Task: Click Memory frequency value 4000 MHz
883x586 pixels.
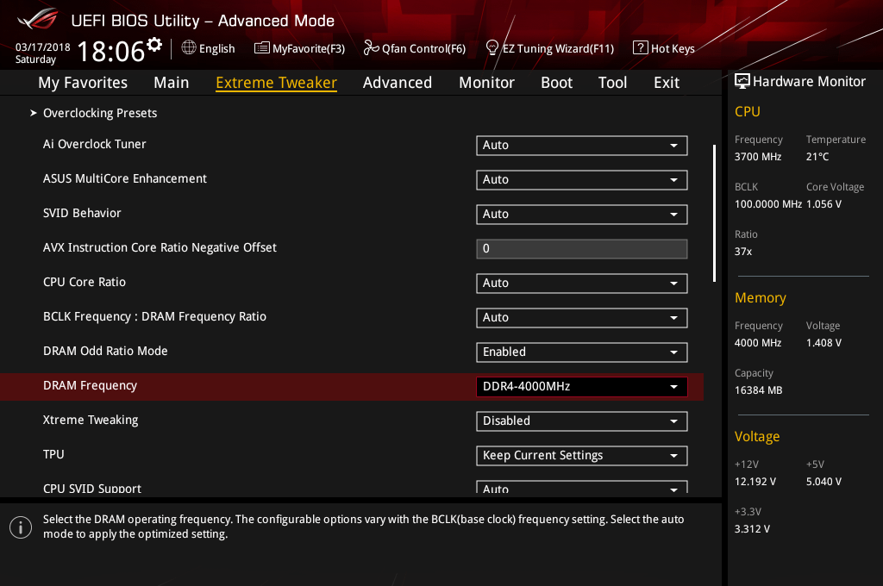Action: 758,343
